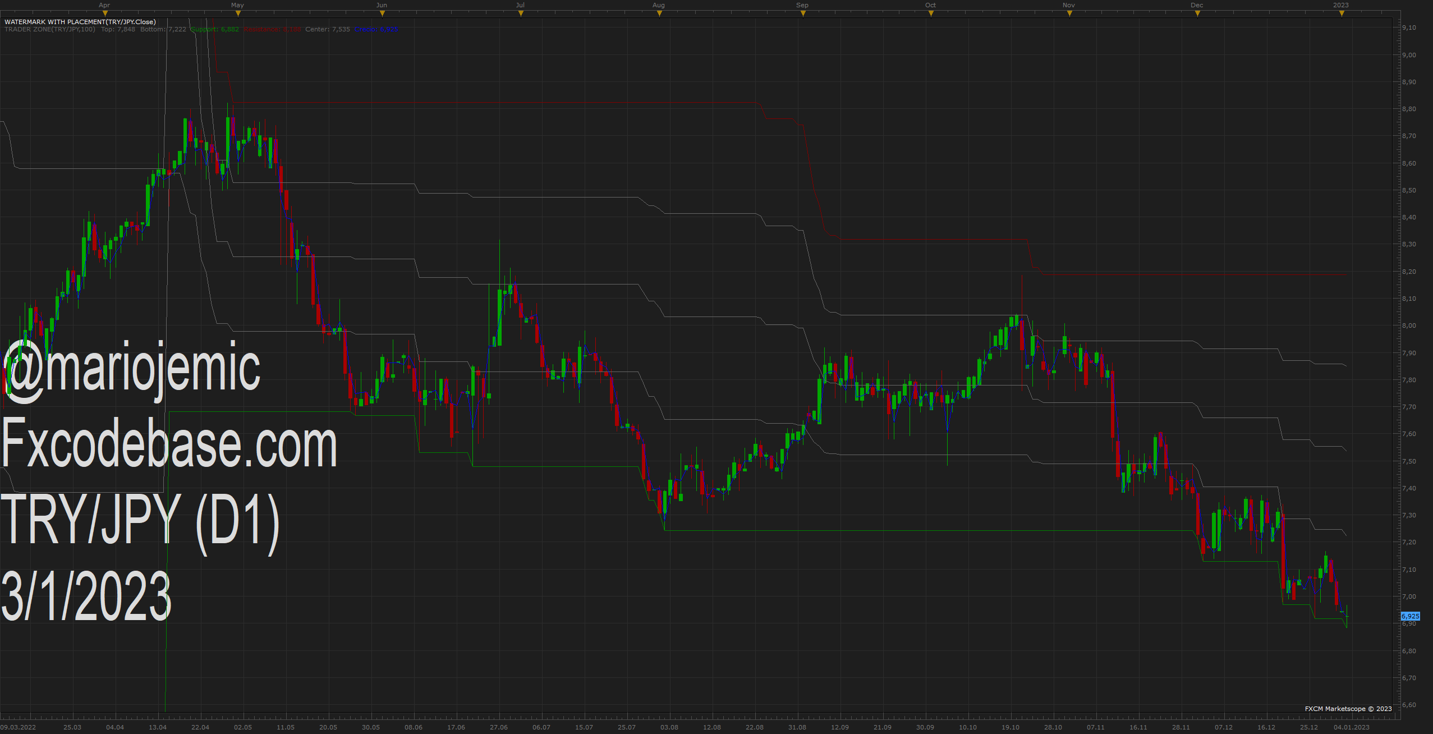The height and width of the screenshot is (734, 1433).
Task: Click the 7,50 price axis label
Action: (x=1409, y=461)
